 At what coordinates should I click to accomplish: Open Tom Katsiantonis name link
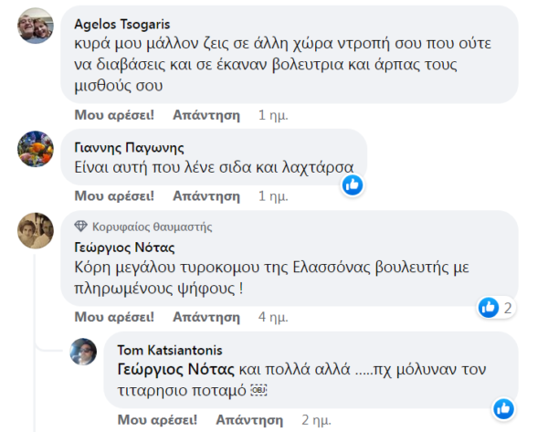coord(170,350)
